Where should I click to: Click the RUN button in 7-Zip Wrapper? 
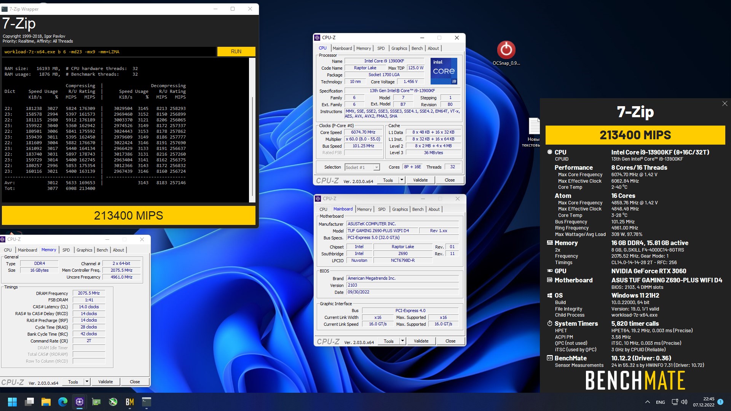tap(236, 51)
